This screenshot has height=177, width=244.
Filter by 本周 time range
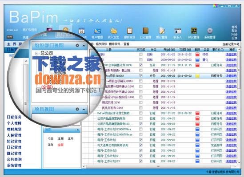click(60, 139)
